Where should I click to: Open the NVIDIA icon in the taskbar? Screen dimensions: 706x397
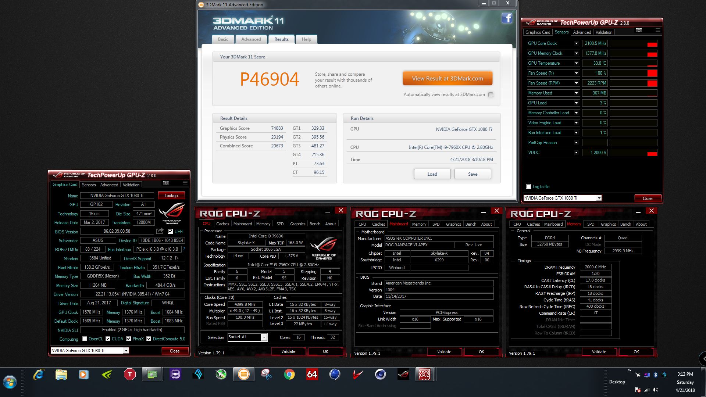point(107,375)
